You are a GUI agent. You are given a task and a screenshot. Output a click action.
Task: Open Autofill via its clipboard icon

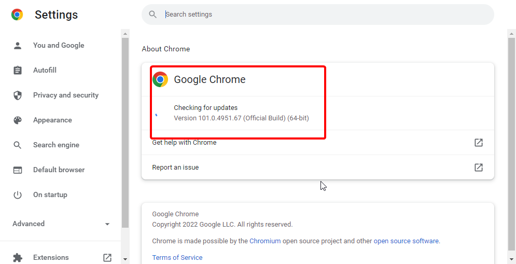click(18, 71)
